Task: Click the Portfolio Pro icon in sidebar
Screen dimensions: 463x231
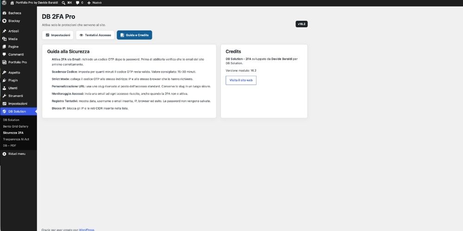Action: pos(5,62)
